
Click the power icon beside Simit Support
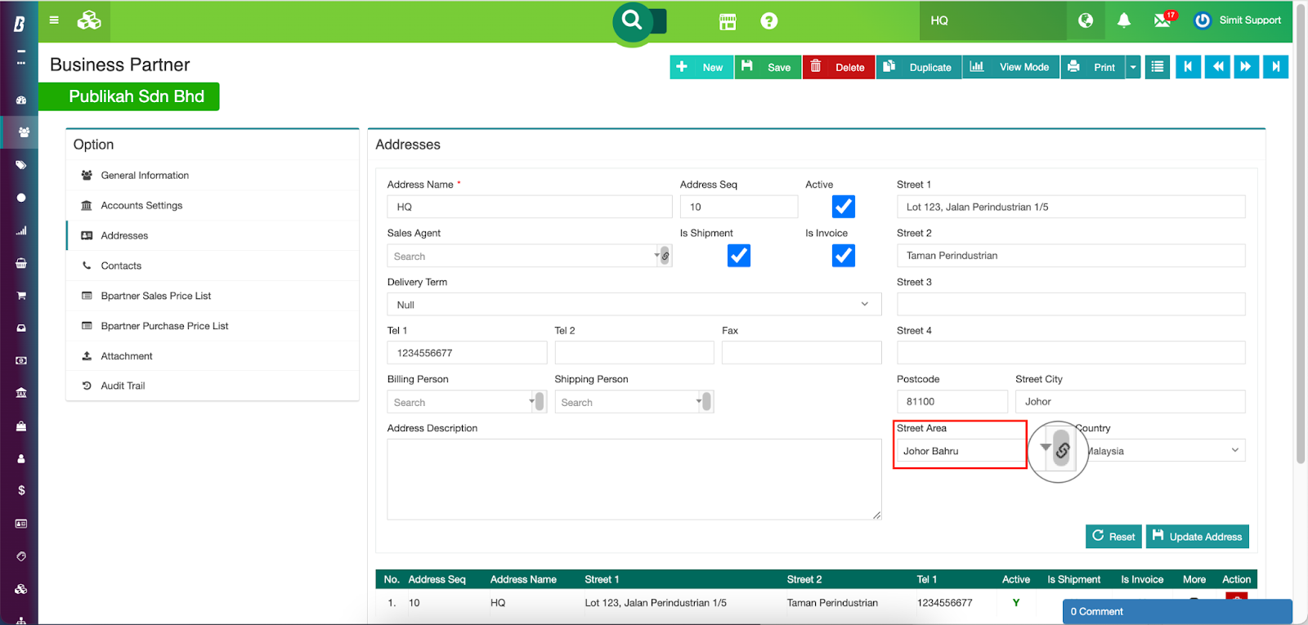tap(1202, 20)
